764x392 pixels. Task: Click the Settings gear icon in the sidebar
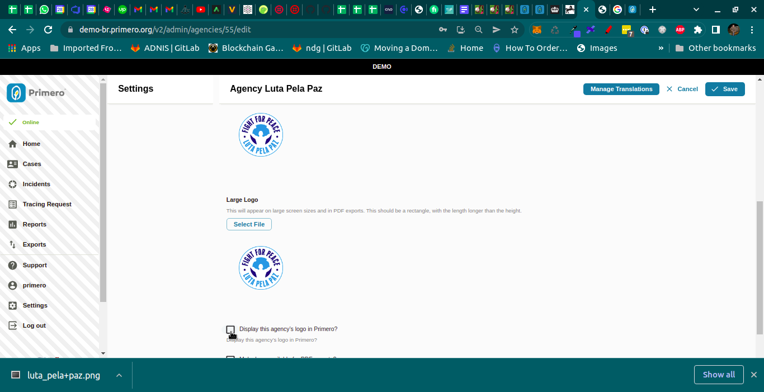pos(13,305)
